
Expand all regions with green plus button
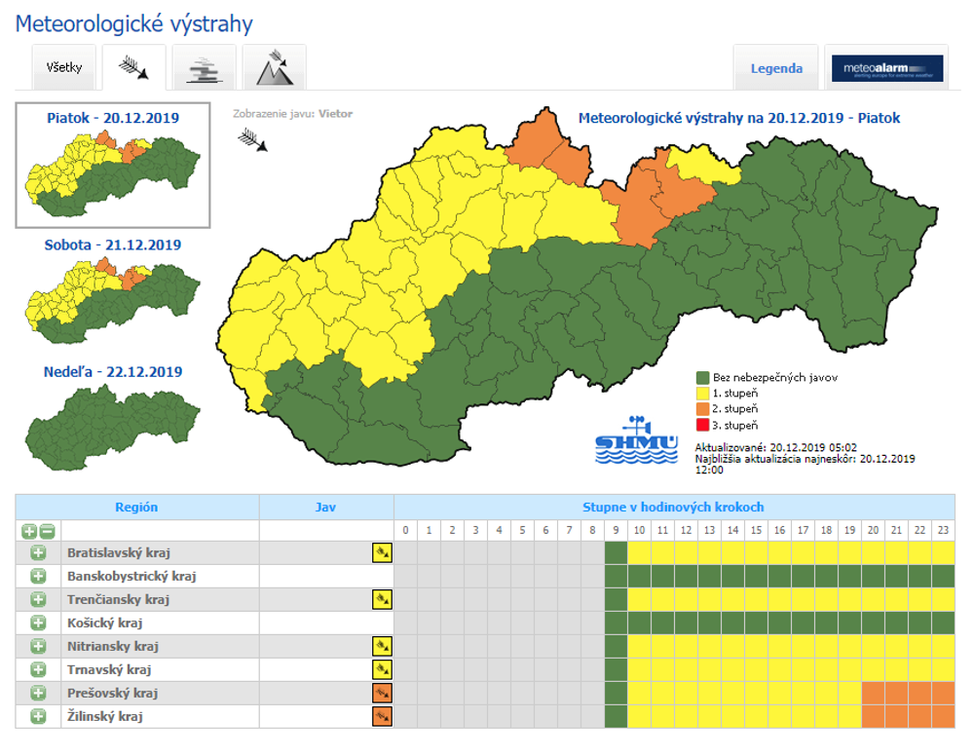click(x=29, y=531)
